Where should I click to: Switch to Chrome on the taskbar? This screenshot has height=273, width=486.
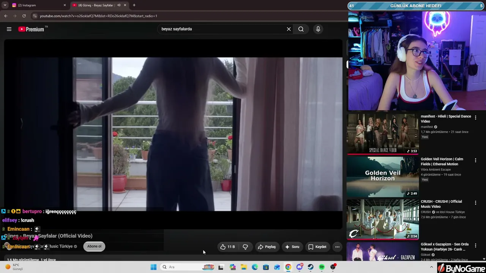(288, 267)
